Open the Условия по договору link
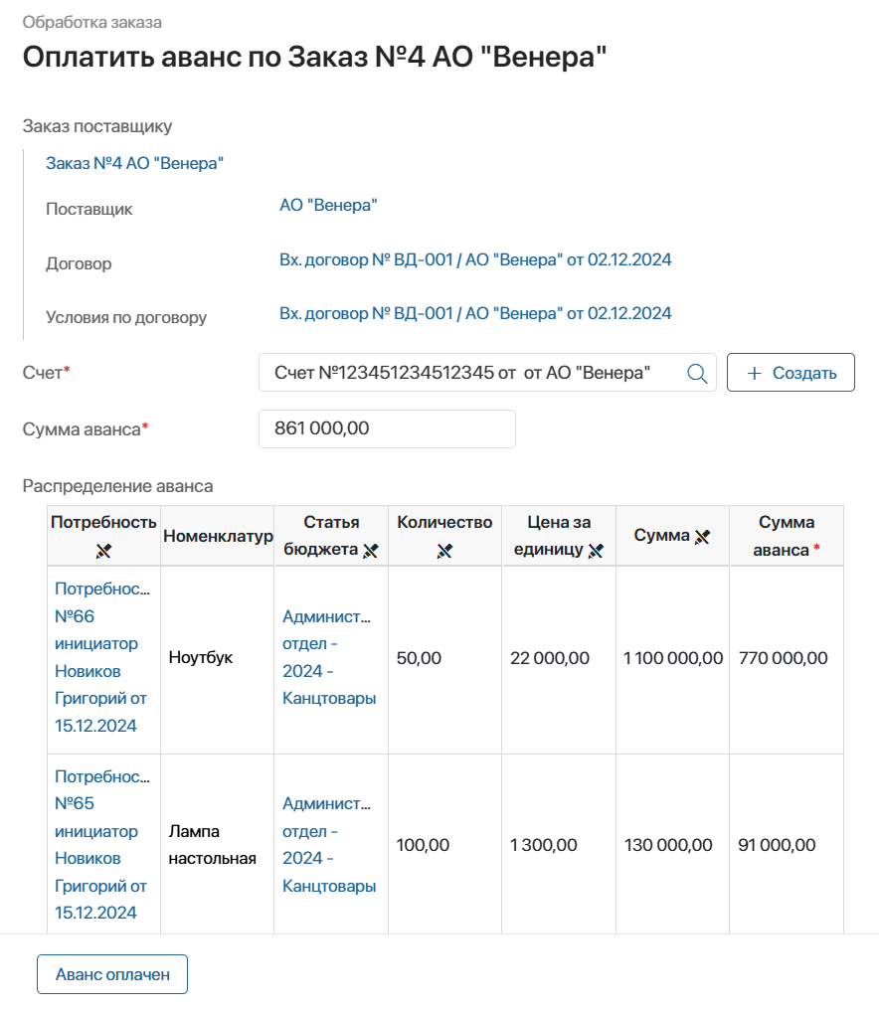This screenshot has height=1012, width=879. (x=475, y=314)
